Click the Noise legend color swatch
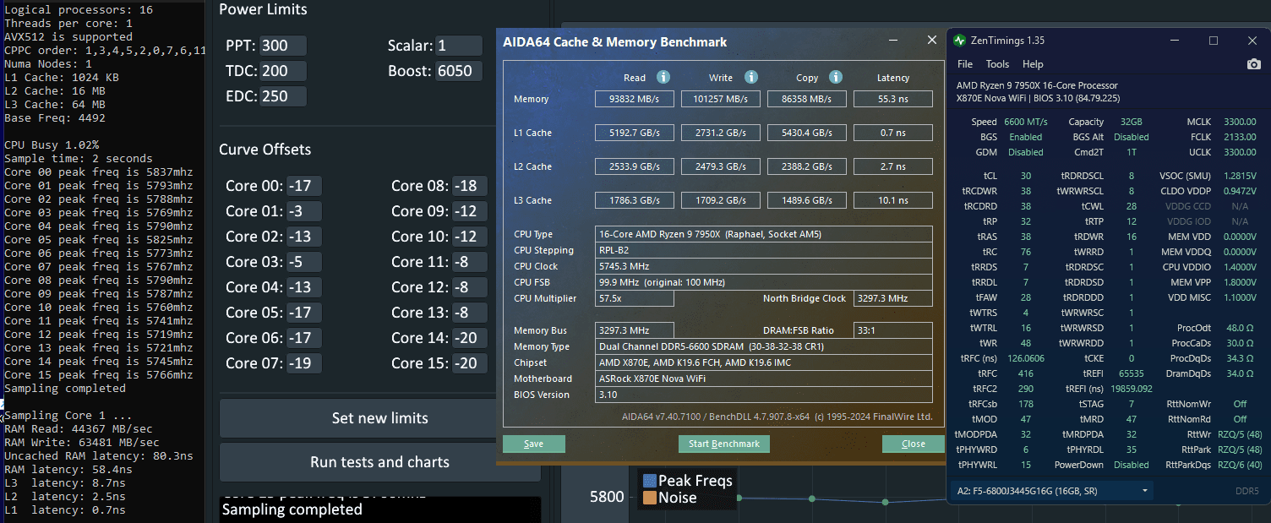This screenshot has height=523, width=1271. click(x=650, y=498)
